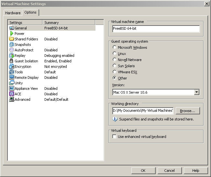Select the Guest Isolation padlock icon
211x177 pixels.
click(x=11, y=61)
